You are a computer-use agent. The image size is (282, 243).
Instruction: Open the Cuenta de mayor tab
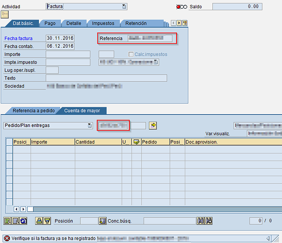pos(82,110)
